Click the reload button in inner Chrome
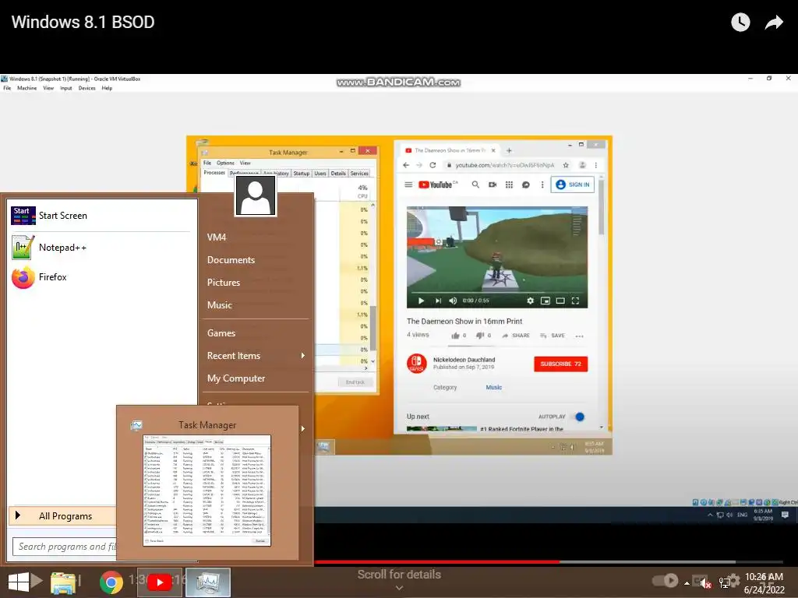This screenshot has width=798, height=598. click(433, 165)
